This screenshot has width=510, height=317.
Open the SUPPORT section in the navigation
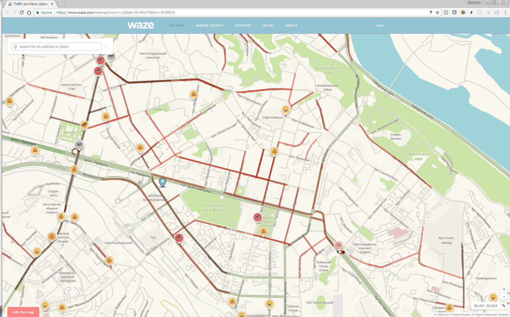(x=243, y=25)
